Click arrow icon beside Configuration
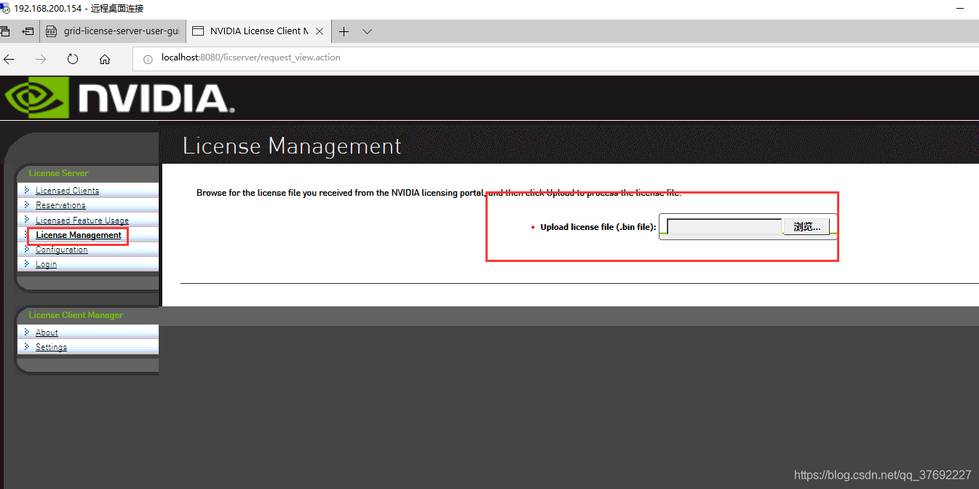This screenshot has height=489, width=979. (27, 249)
